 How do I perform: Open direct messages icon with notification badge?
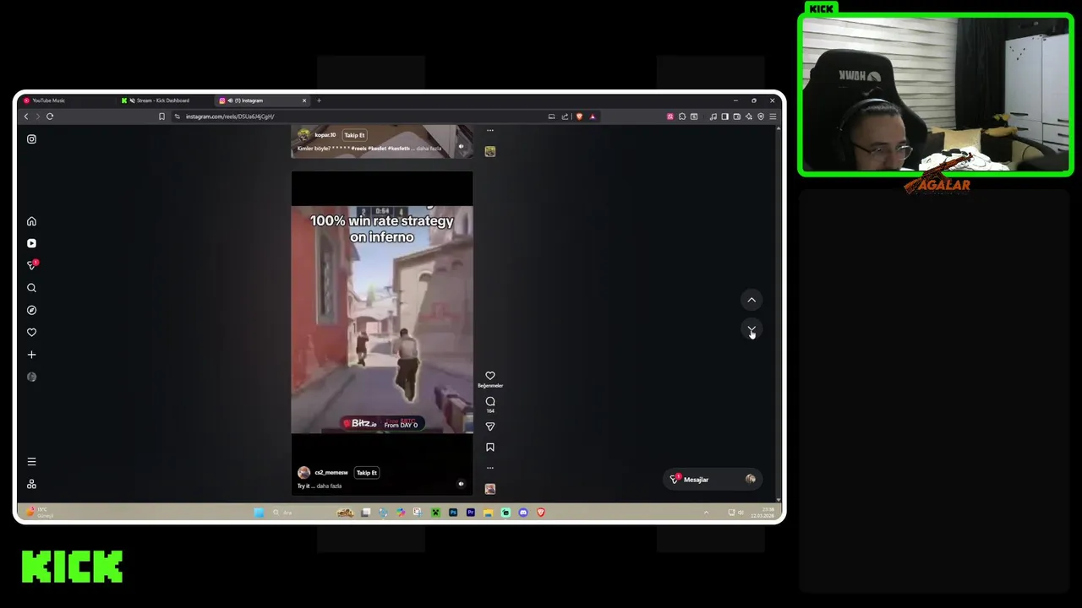(32, 265)
